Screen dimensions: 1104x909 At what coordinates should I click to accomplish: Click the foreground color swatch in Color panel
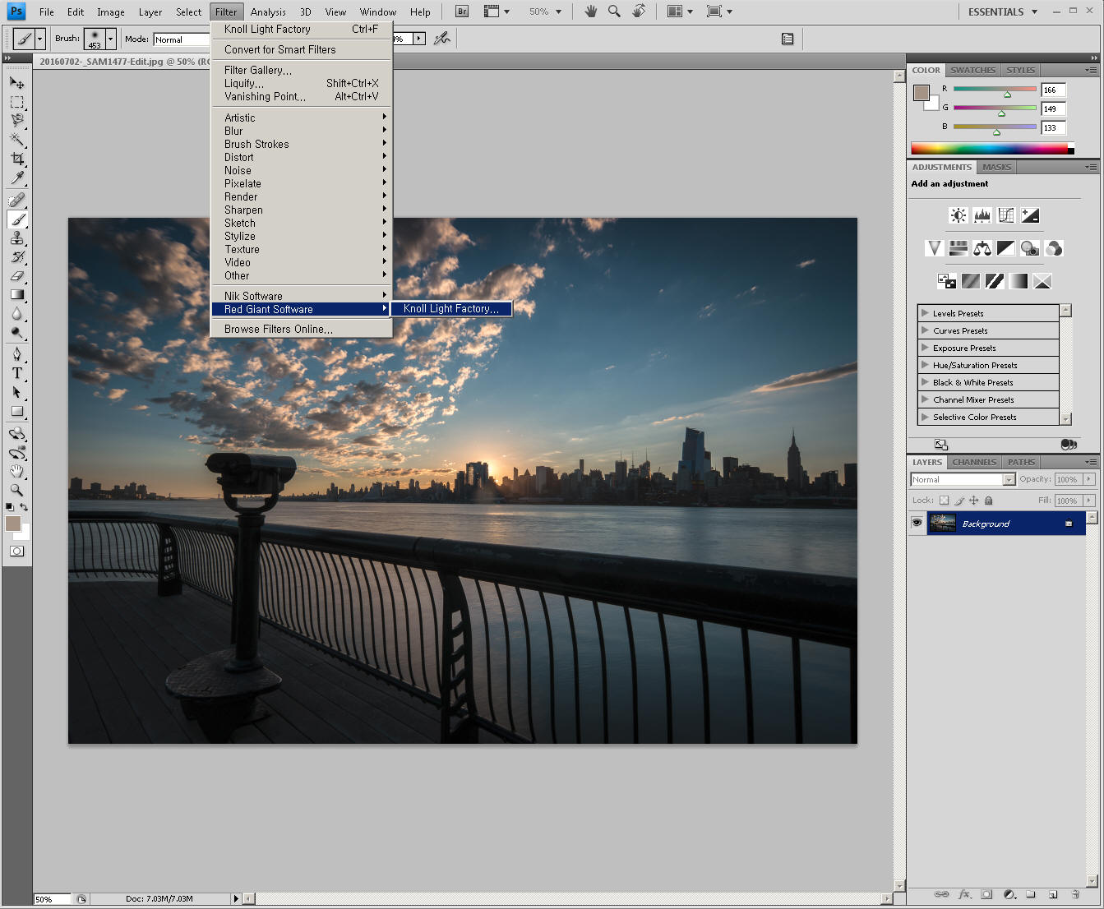pyautogui.click(x=921, y=93)
